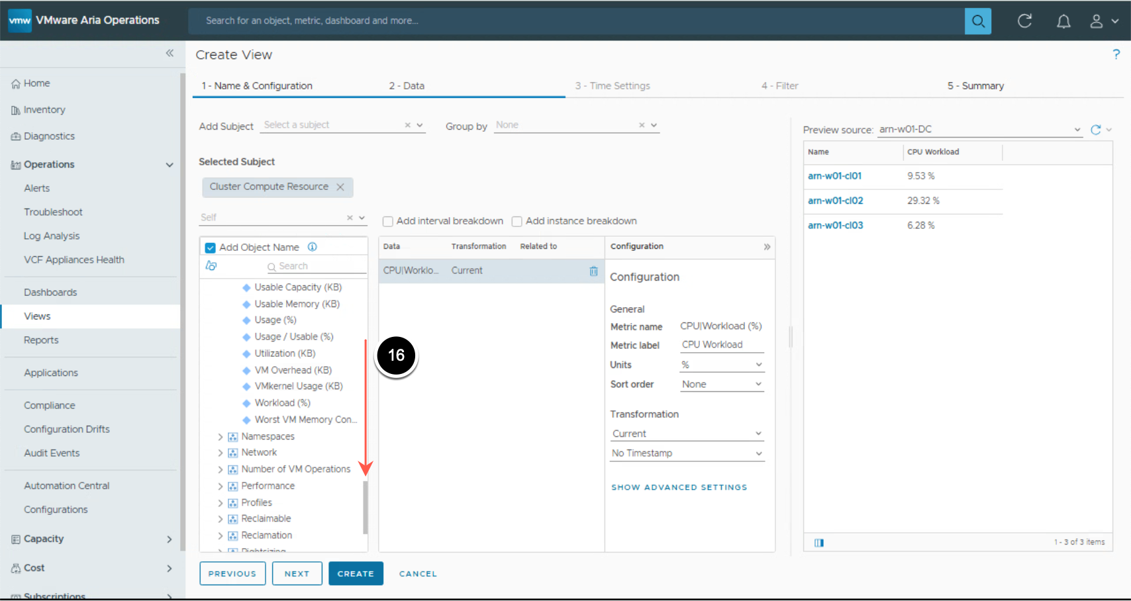Viewport: 1131px width, 601px height.
Task: Open the Sort order dropdown
Action: 722,385
